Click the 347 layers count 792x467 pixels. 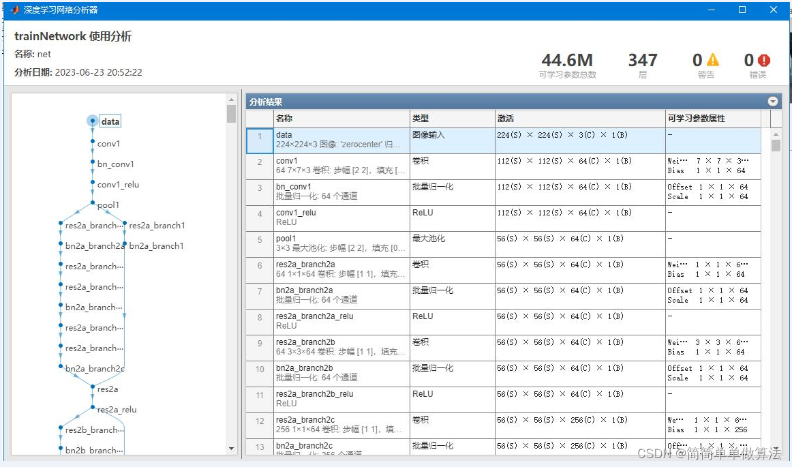[x=643, y=61]
